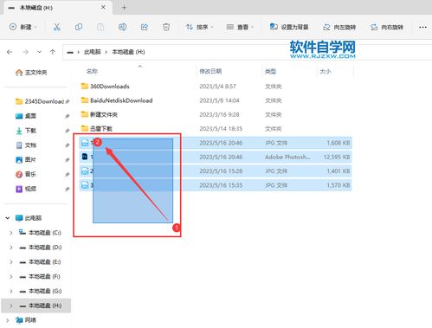This screenshot has height=328, width=432.
Task: Open 桌面 Desktop in sidebar
Action: pyautogui.click(x=26, y=116)
